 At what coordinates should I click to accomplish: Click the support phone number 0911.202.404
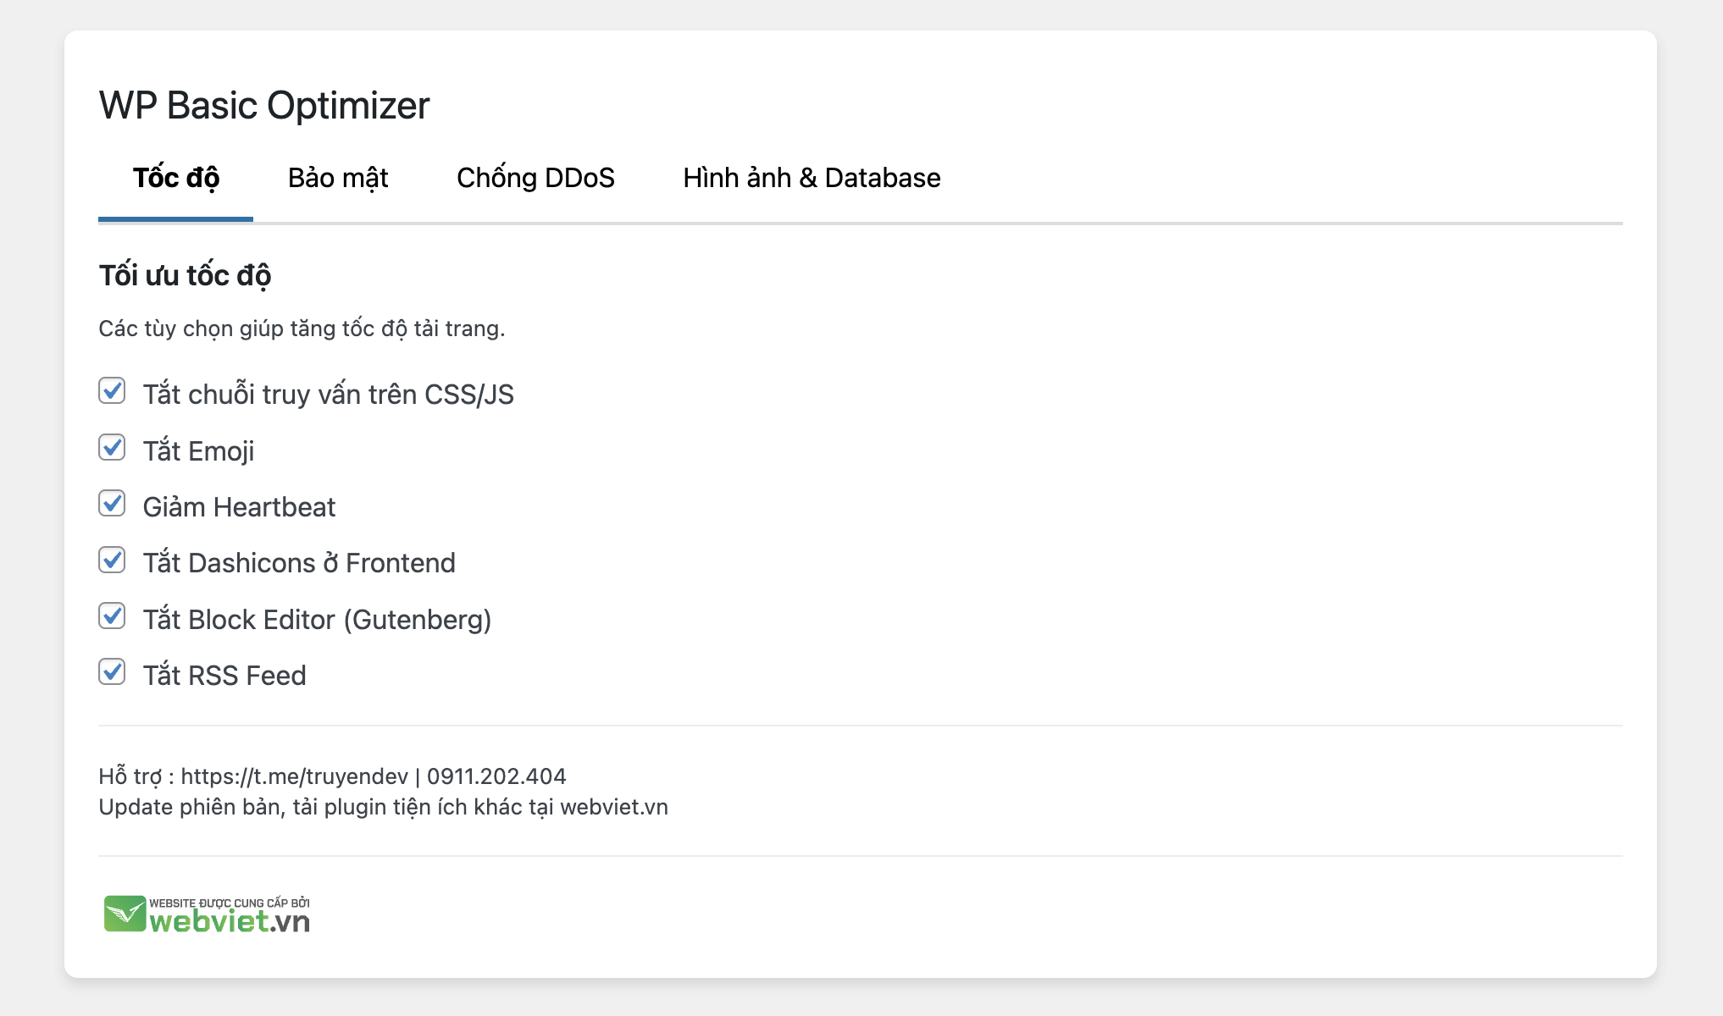(x=496, y=776)
